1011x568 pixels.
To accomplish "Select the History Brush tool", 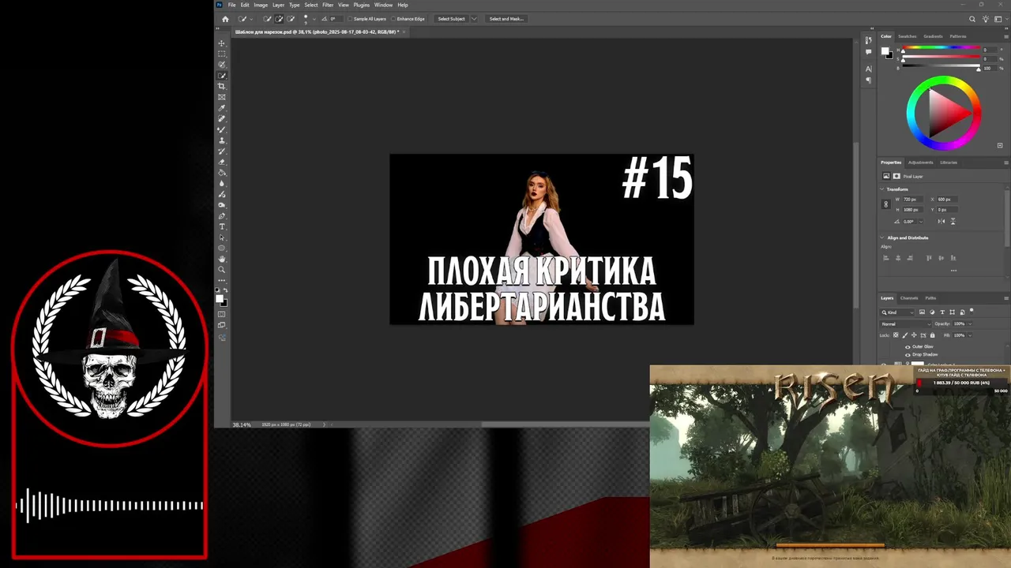I will click(222, 151).
